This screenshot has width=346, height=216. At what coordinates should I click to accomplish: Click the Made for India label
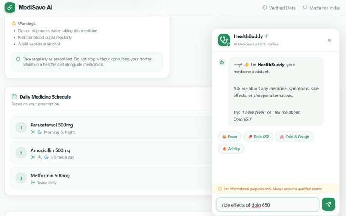click(324, 8)
